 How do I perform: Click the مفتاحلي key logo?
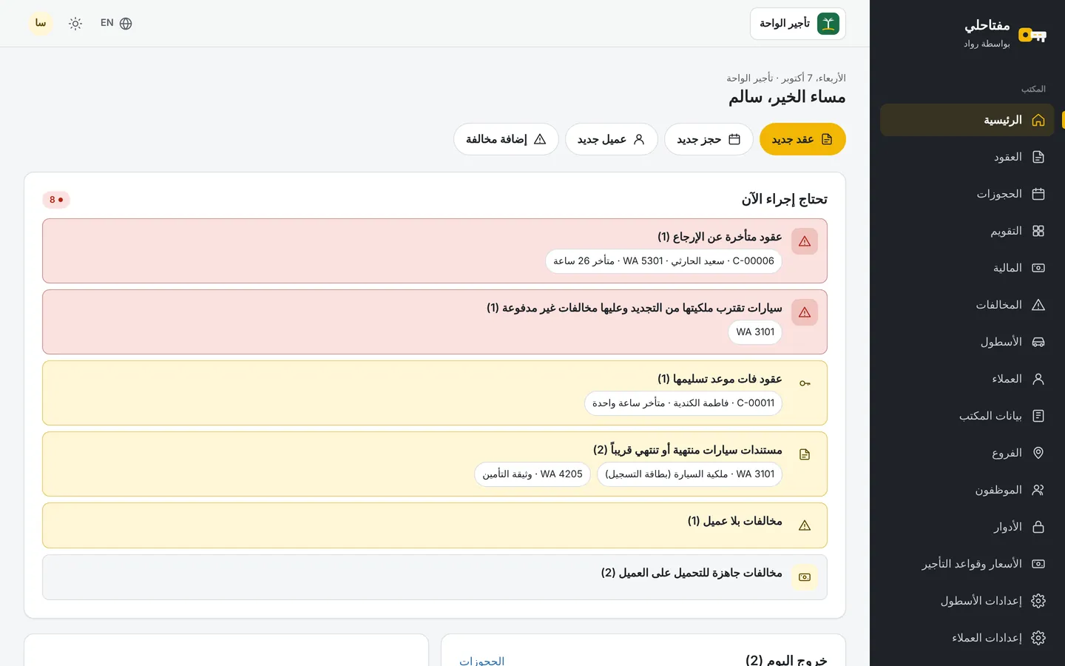pos(1032,35)
